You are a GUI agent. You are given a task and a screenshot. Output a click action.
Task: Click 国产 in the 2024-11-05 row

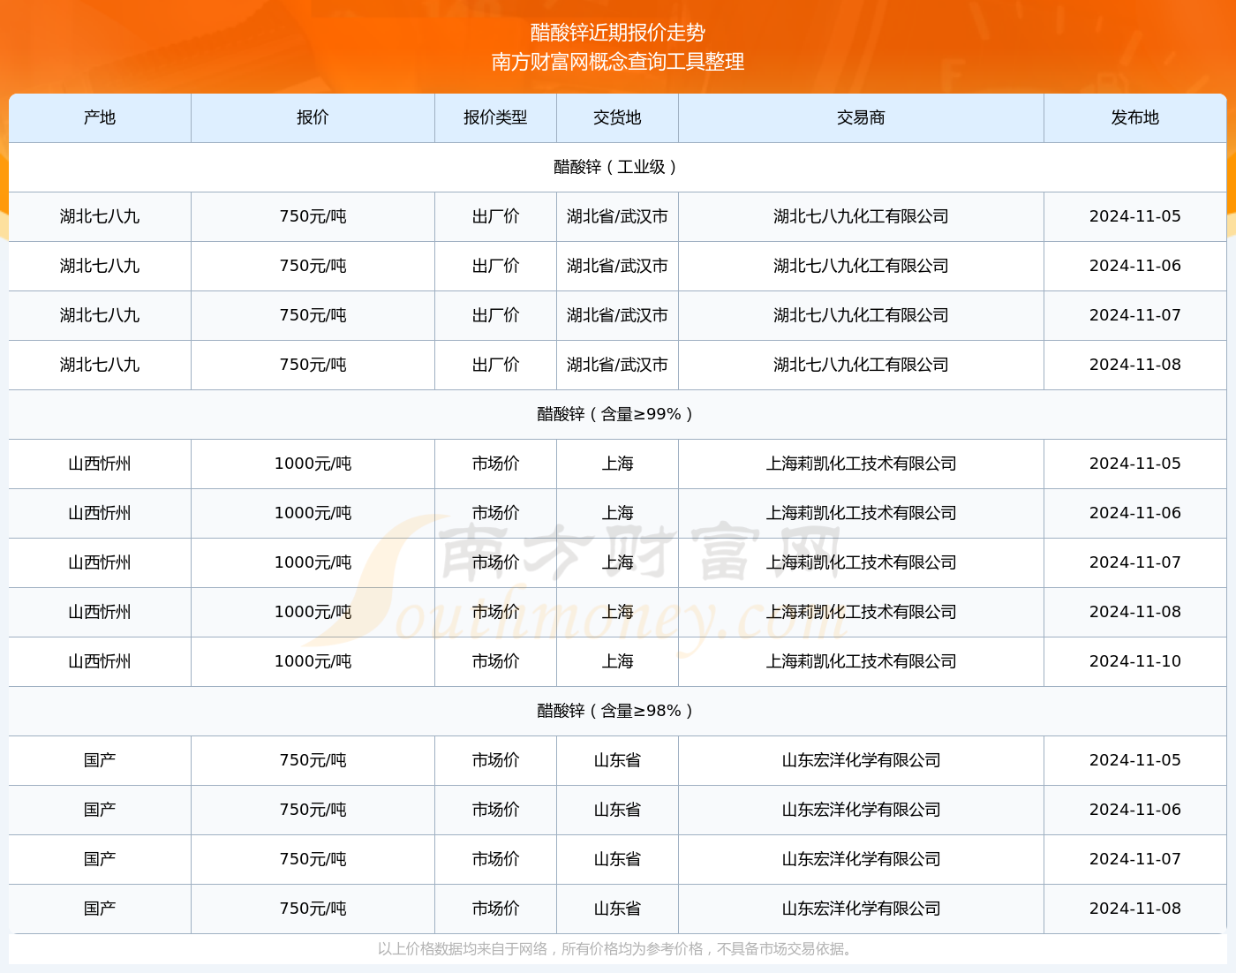click(100, 760)
